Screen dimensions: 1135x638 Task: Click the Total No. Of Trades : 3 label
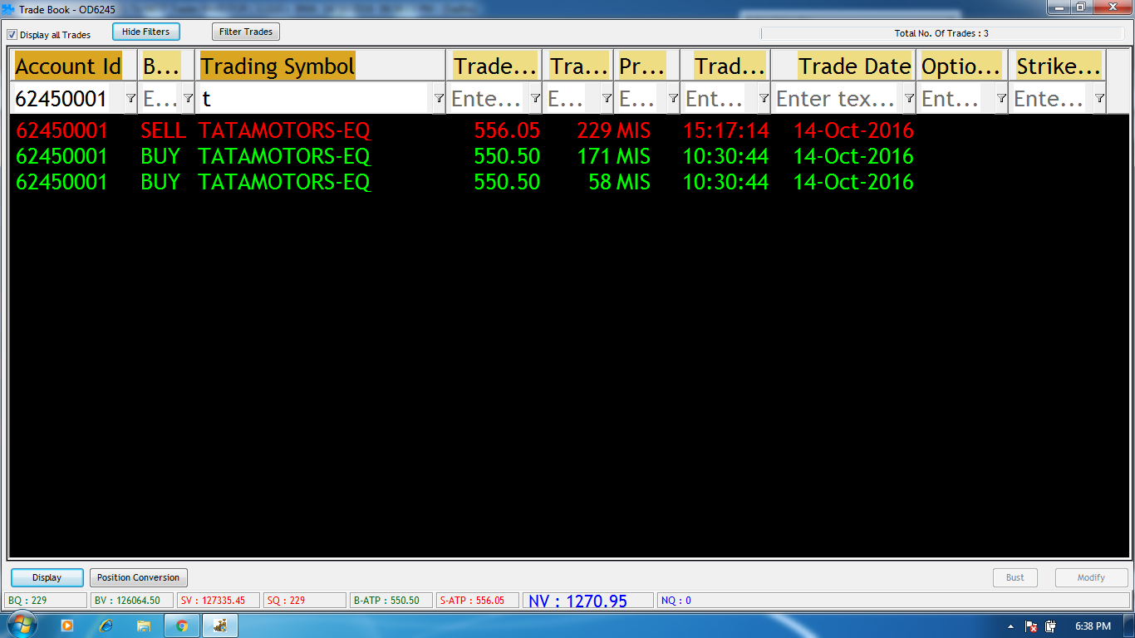click(x=941, y=33)
